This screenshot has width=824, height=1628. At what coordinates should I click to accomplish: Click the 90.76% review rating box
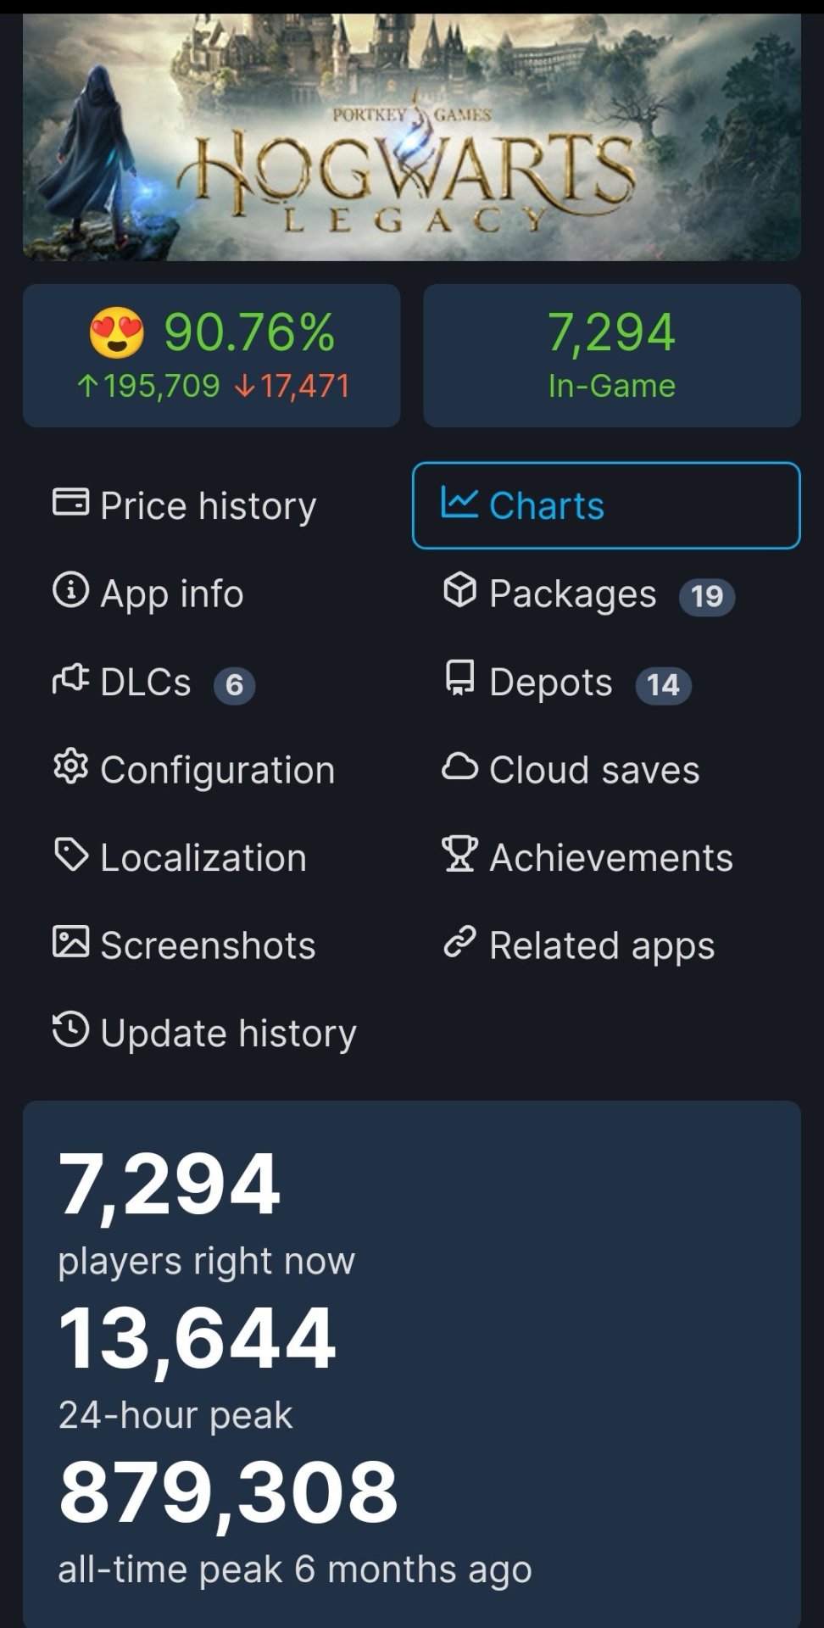(211, 355)
